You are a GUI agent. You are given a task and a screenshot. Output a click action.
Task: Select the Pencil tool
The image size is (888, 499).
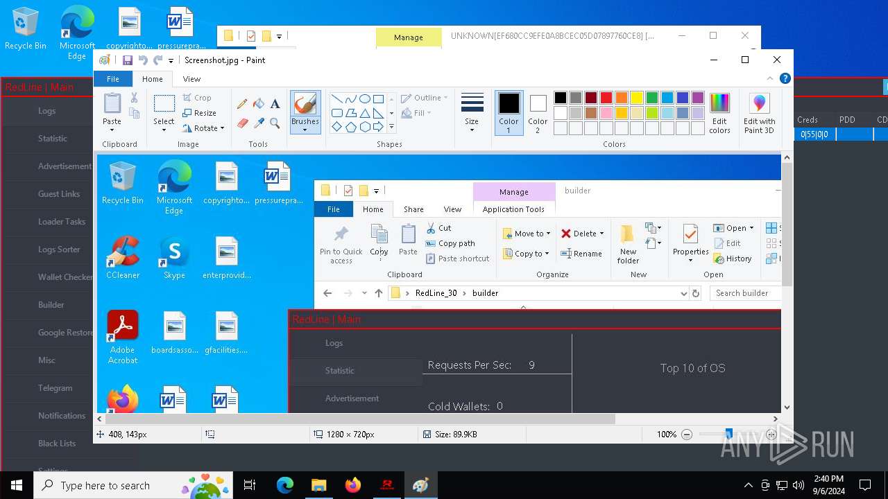(242, 104)
